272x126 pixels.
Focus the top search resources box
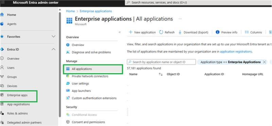pos(199,3)
